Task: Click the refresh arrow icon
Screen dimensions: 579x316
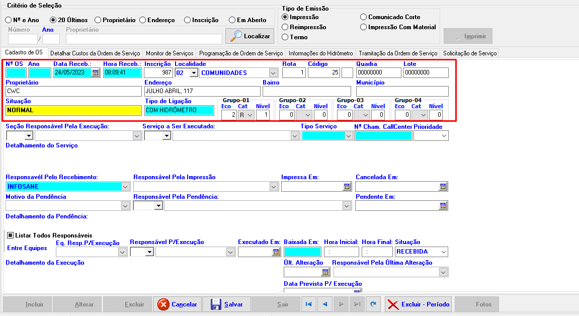Action: tap(373, 304)
